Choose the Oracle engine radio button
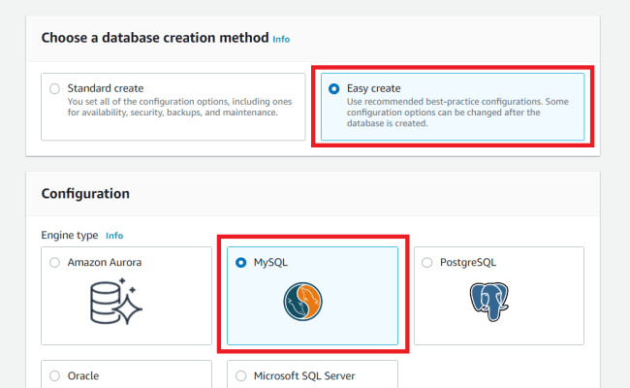The image size is (630, 388). 54,376
